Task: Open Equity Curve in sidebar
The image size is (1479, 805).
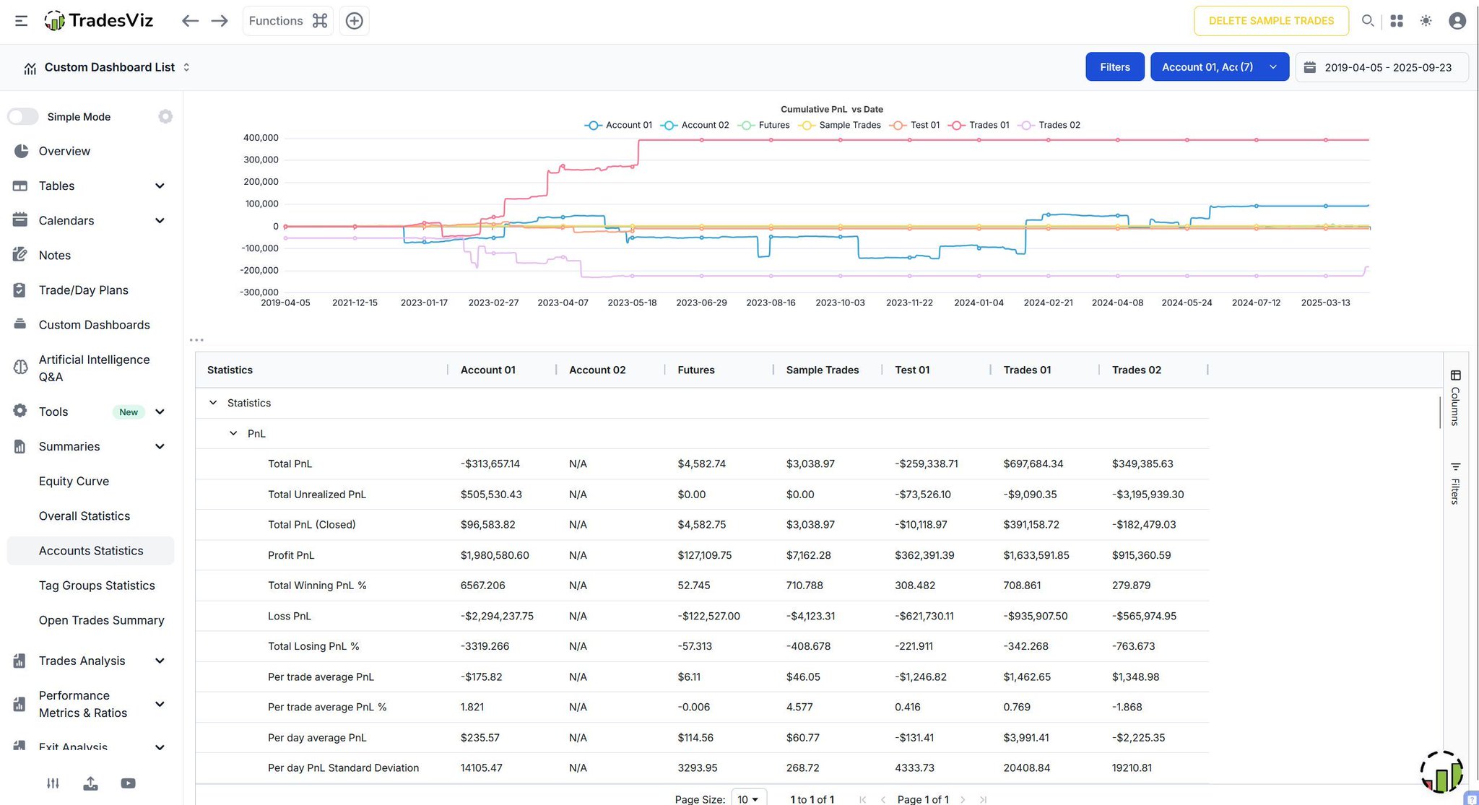Action: tap(74, 481)
